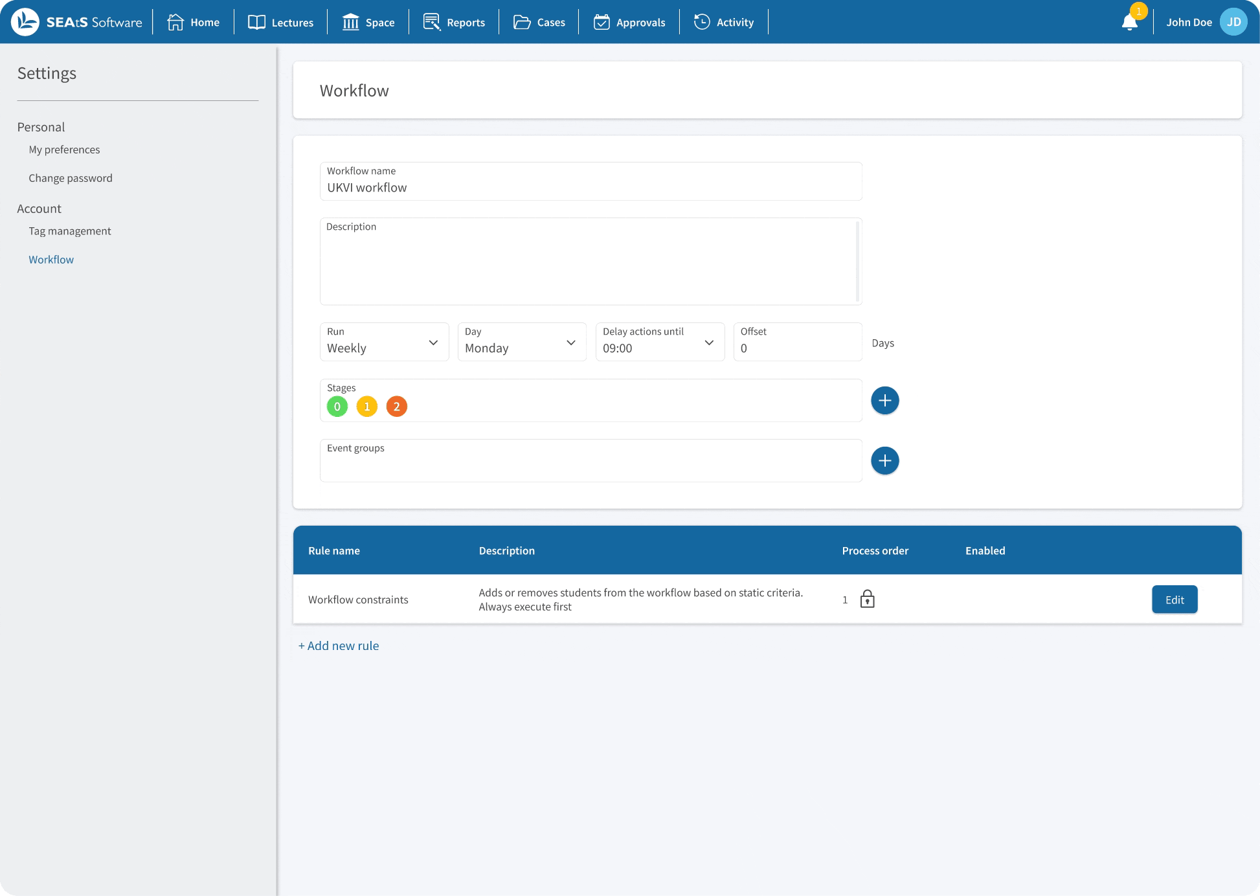Click the Home house icon

(175, 22)
